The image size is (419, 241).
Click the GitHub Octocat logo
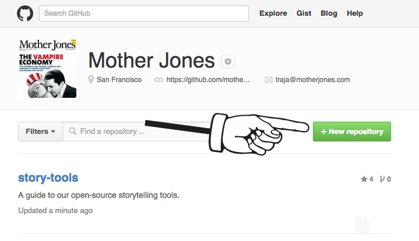click(x=25, y=13)
